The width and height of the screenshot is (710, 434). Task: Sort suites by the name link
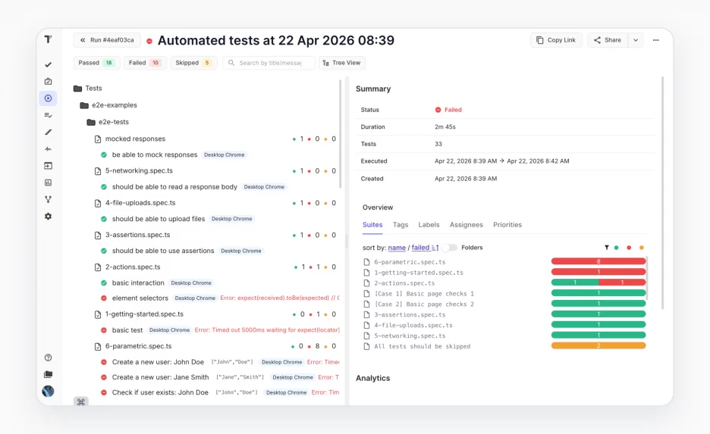pyautogui.click(x=397, y=248)
